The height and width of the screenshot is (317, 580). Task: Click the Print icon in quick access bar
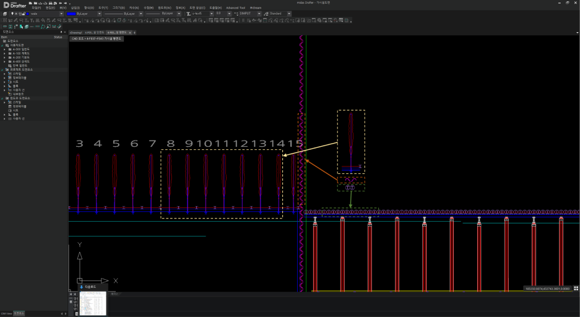tap(50, 3)
